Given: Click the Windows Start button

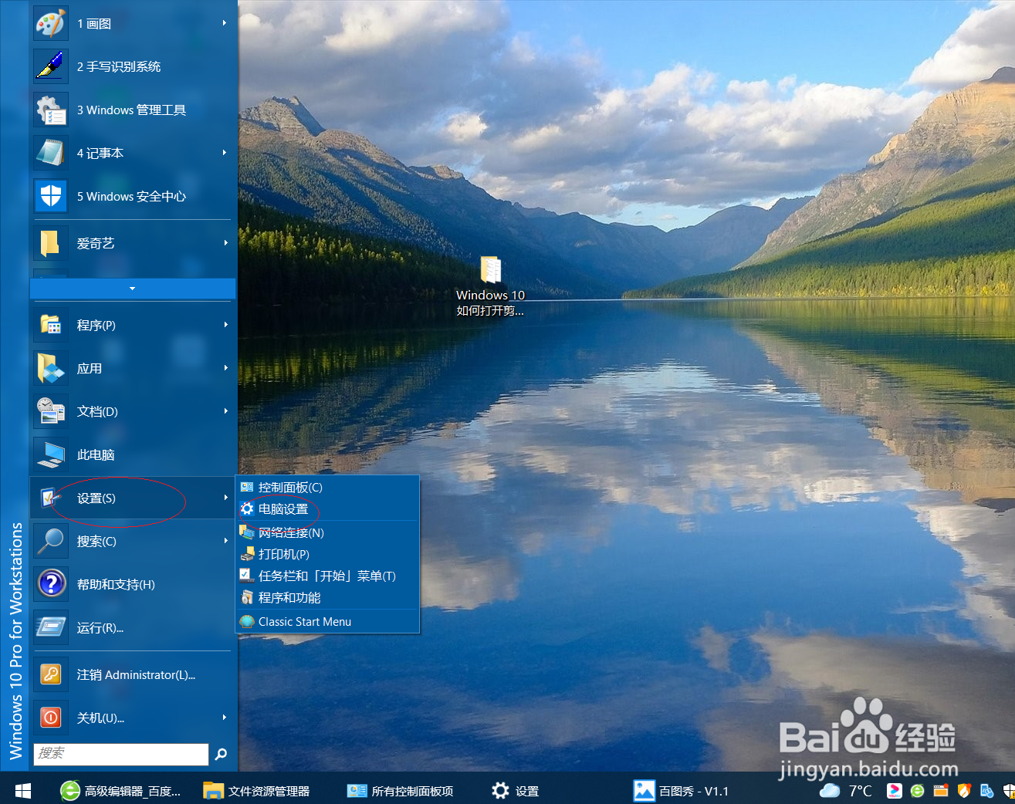Looking at the screenshot, I should (x=23, y=790).
